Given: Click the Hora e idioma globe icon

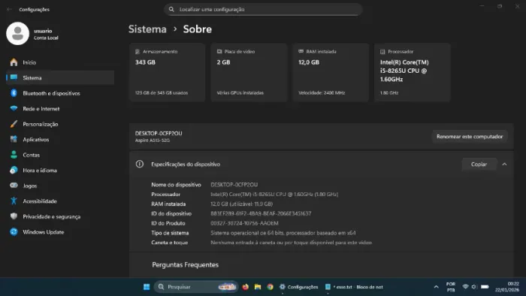Looking at the screenshot, I should click(14, 171).
